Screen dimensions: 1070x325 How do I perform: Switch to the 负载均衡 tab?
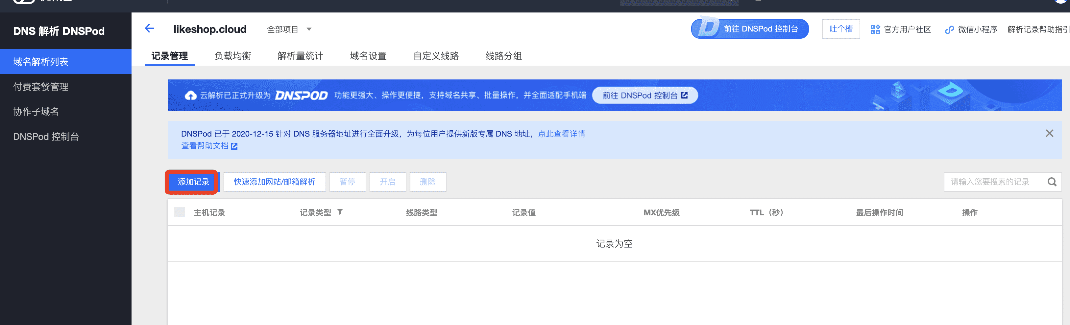pos(232,56)
